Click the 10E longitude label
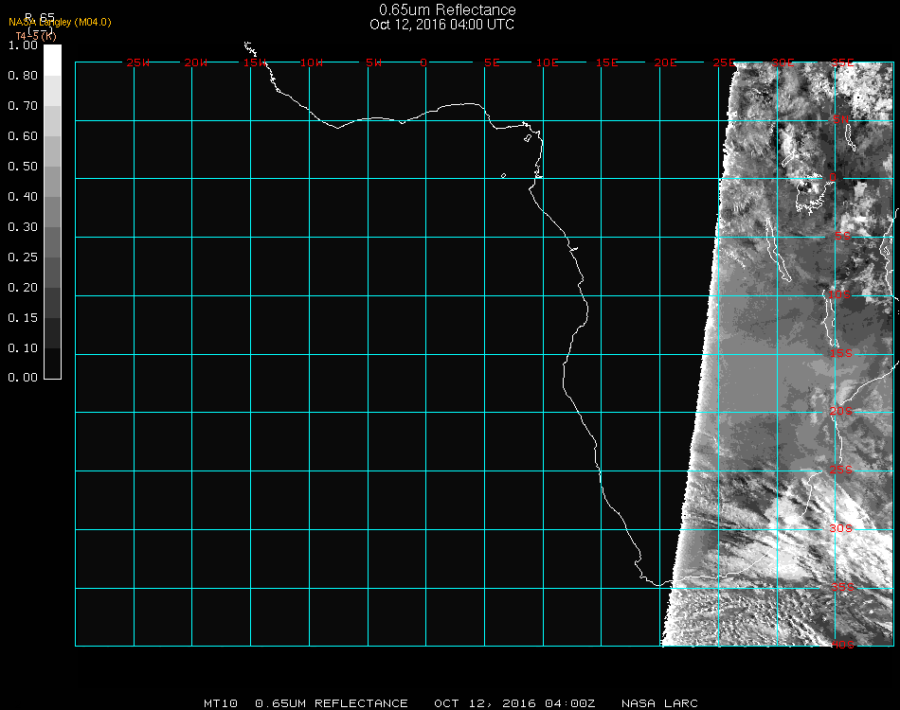This screenshot has height=710, width=900. (x=548, y=63)
